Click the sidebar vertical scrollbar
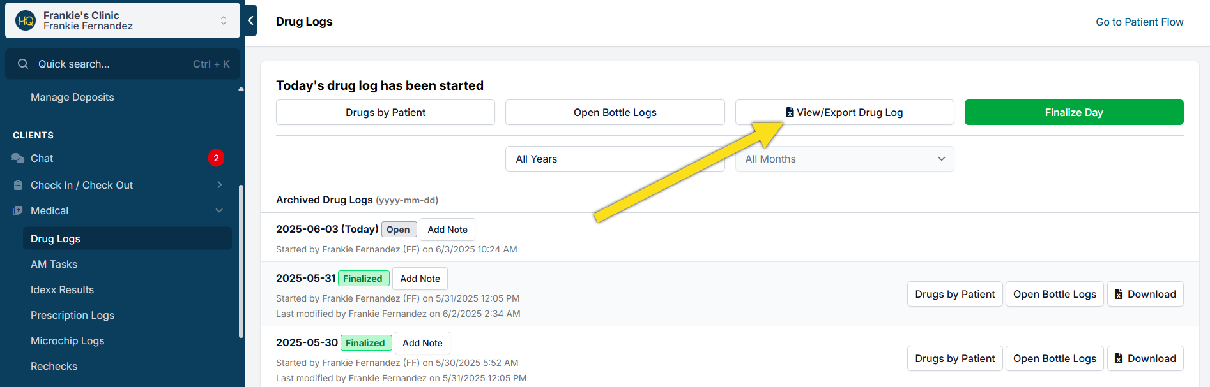Screen dimensions: 1210x387 point(241,261)
